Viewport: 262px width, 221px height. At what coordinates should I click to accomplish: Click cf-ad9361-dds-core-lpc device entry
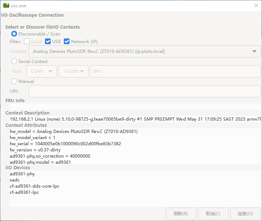coord(34,186)
